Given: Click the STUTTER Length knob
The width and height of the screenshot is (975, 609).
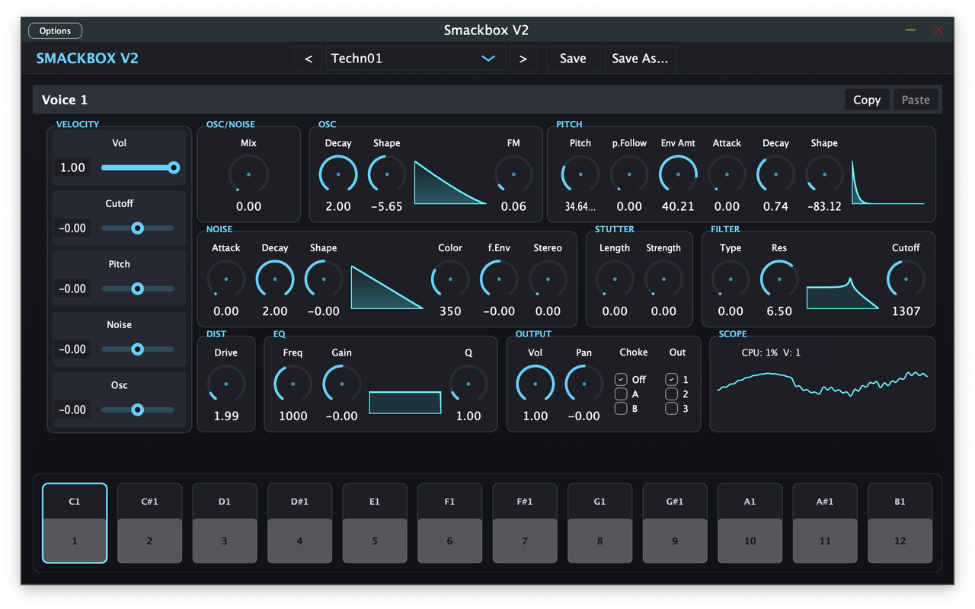Looking at the screenshot, I should (615, 279).
